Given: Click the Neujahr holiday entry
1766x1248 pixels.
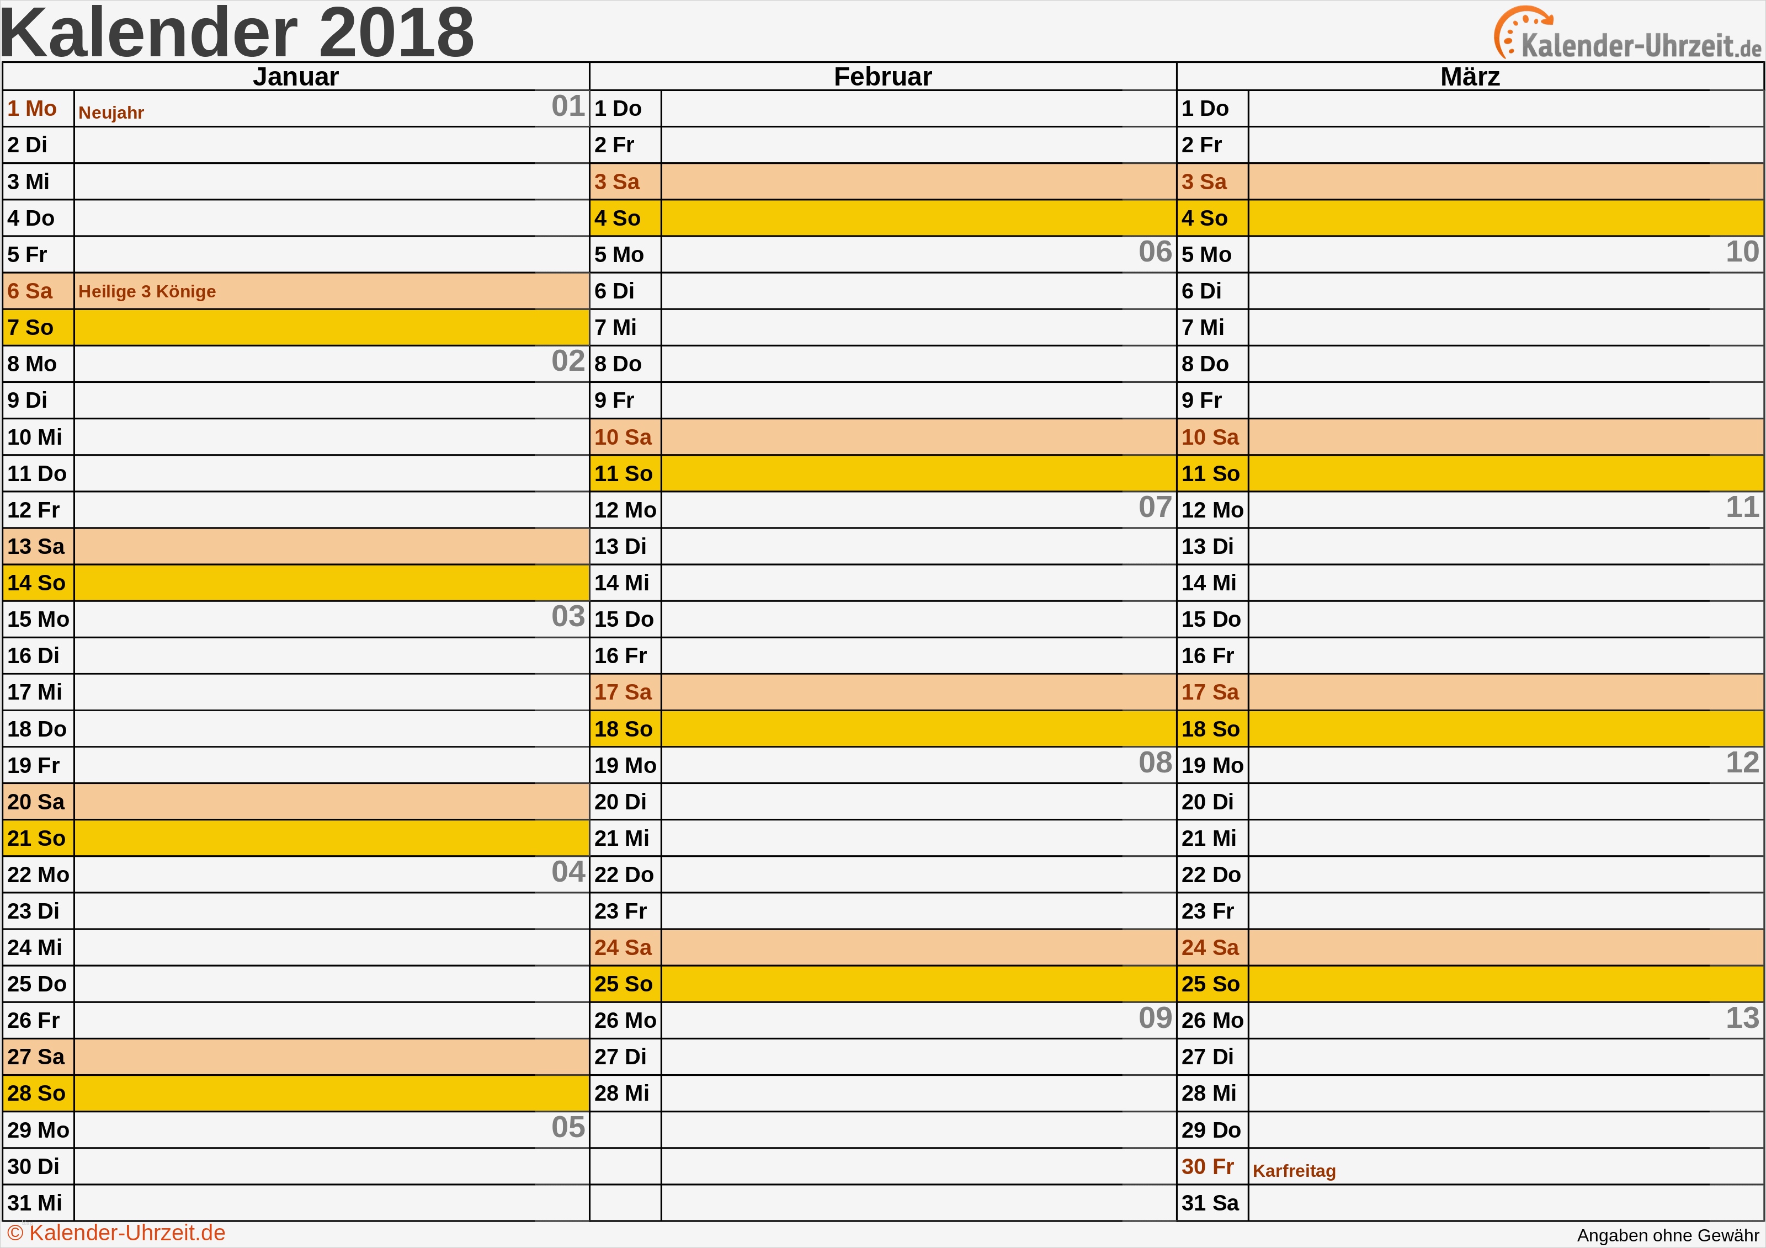Looking at the screenshot, I should point(111,112).
